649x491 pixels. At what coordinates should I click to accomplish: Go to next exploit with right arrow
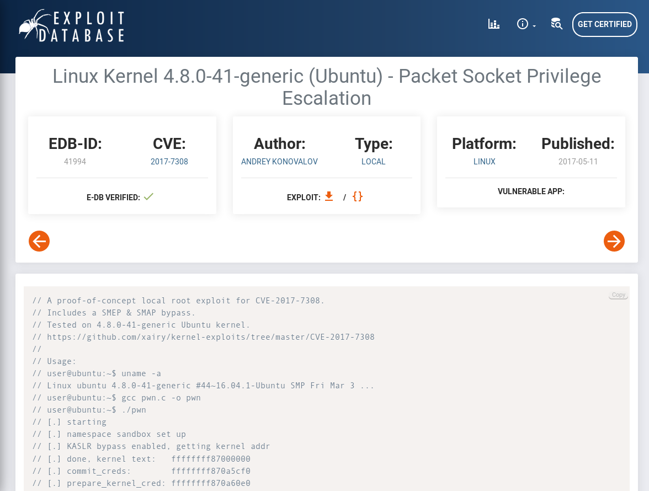point(614,241)
